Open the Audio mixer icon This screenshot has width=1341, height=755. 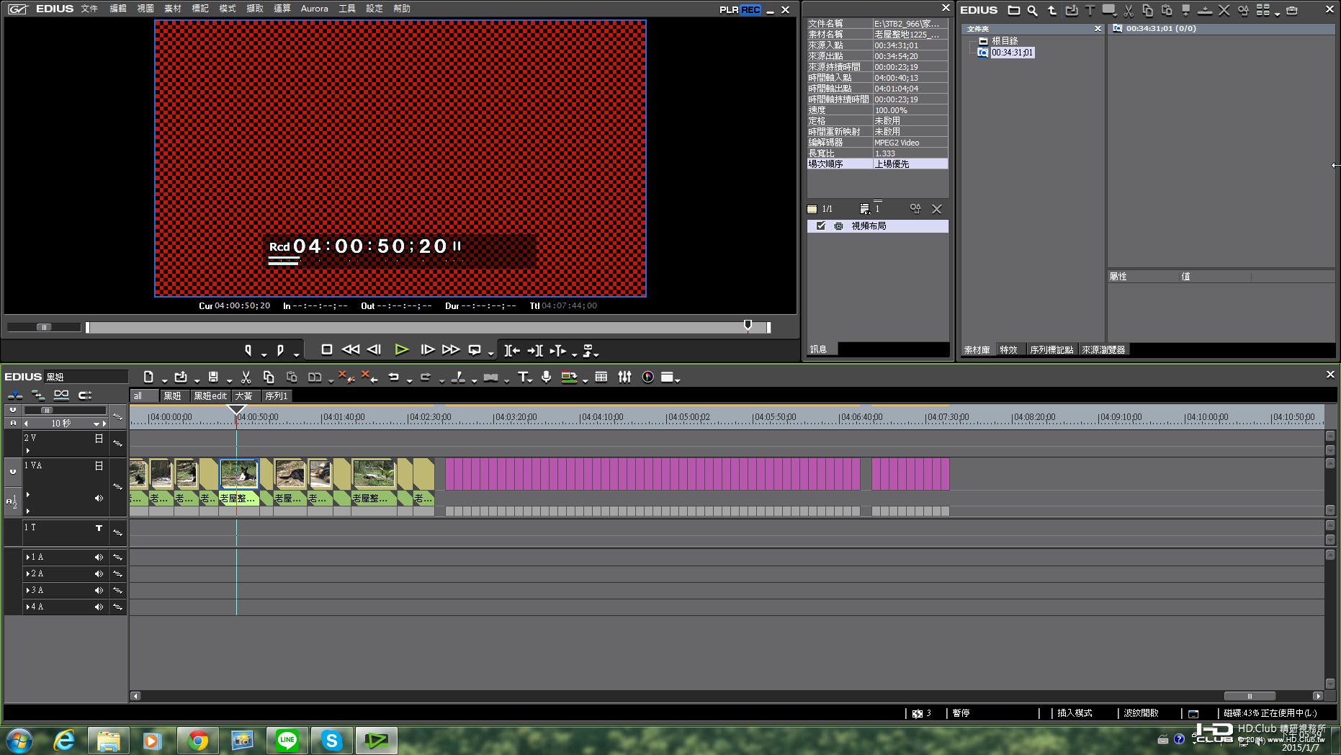tap(624, 377)
